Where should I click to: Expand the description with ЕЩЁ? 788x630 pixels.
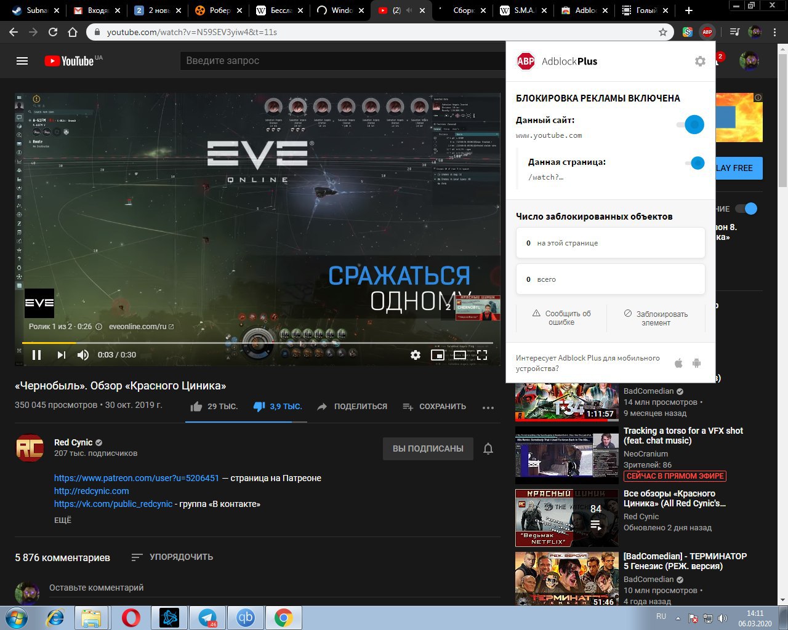tap(63, 520)
